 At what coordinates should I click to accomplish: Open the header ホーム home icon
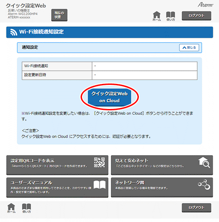click(x=157, y=16)
